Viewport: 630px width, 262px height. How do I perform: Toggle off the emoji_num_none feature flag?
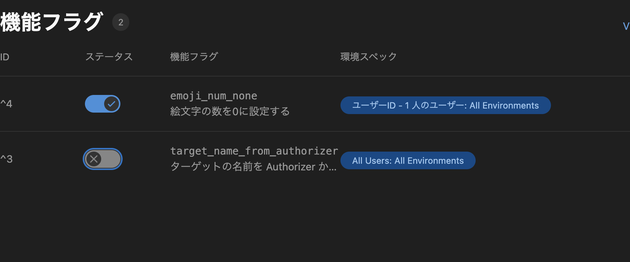[x=103, y=104]
